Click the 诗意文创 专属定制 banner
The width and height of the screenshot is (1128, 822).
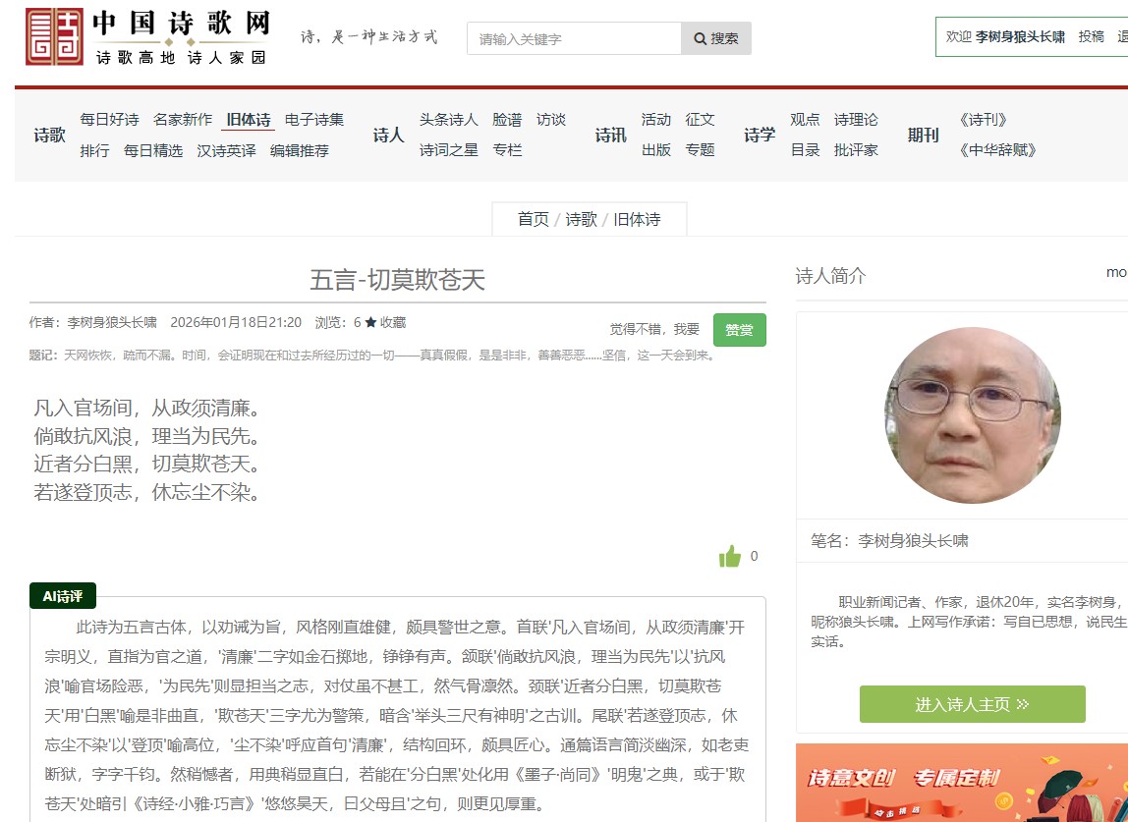pyautogui.click(x=961, y=783)
